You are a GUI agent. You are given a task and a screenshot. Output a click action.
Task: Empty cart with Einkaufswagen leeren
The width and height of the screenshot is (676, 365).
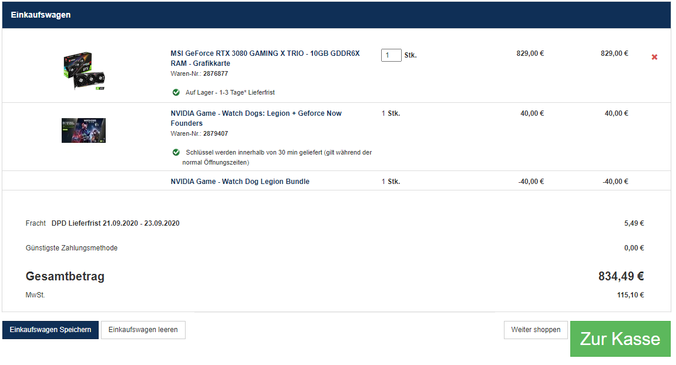[x=143, y=330]
